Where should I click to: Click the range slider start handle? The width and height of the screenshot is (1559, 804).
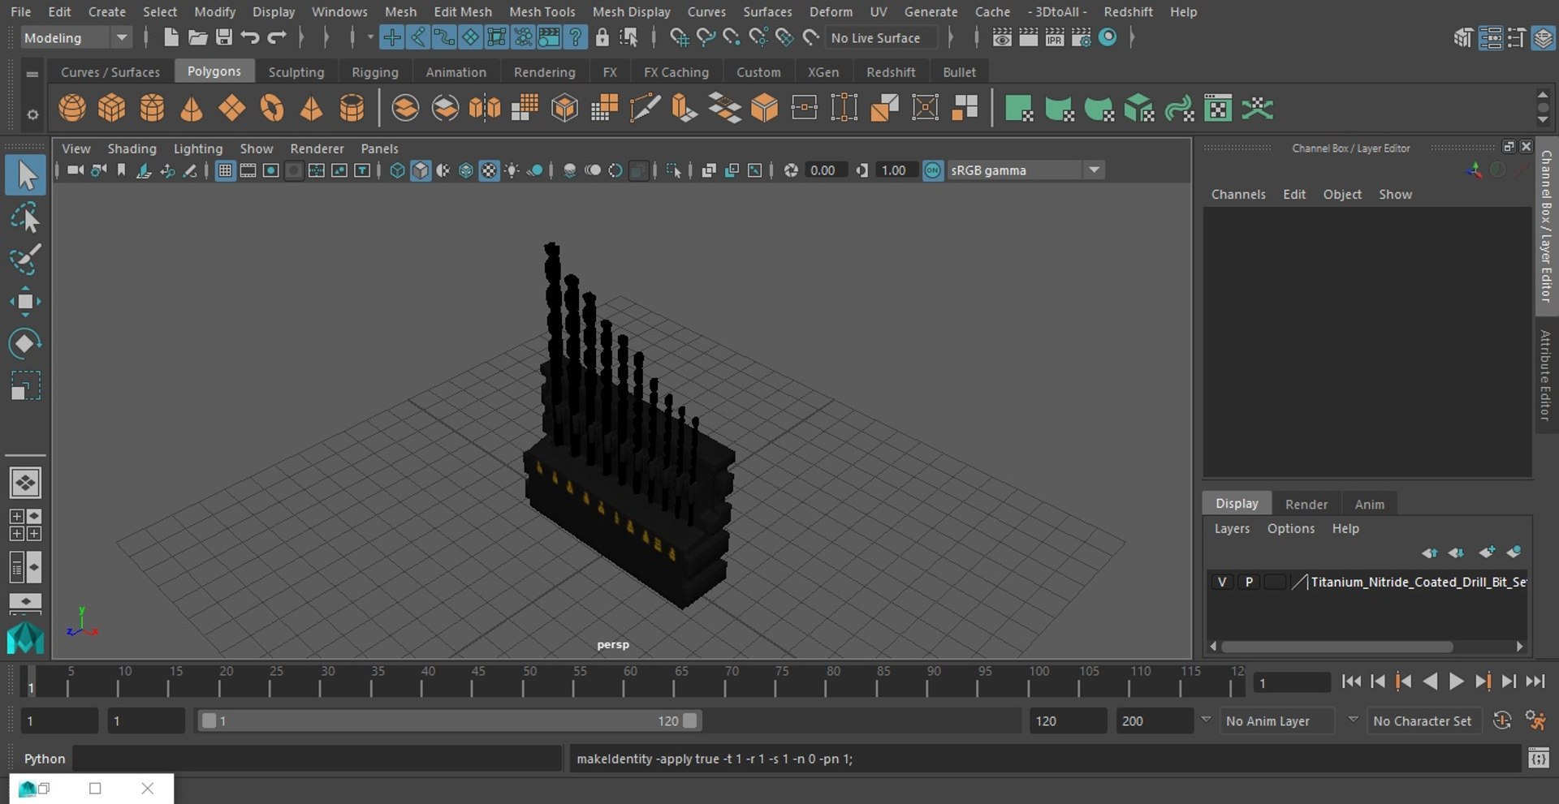(x=209, y=720)
